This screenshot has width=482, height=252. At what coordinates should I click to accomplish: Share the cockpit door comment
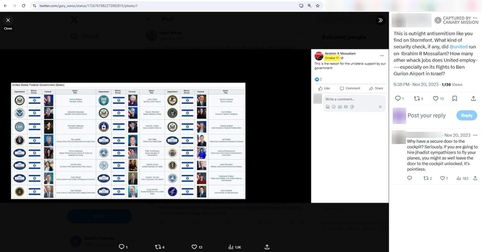[475, 178]
